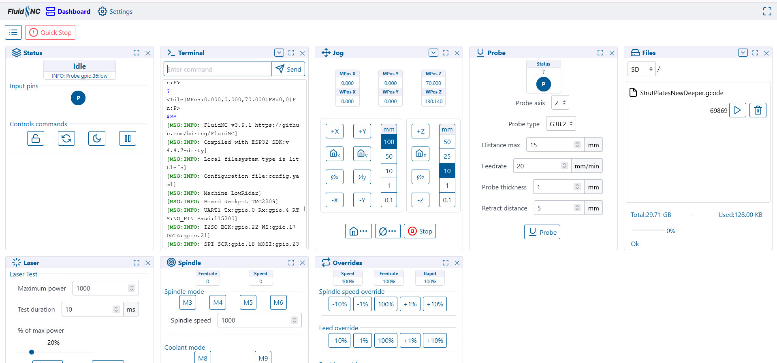Image resolution: width=777 pixels, height=363 pixels.
Task: Open the Settings tab
Action: [115, 11]
